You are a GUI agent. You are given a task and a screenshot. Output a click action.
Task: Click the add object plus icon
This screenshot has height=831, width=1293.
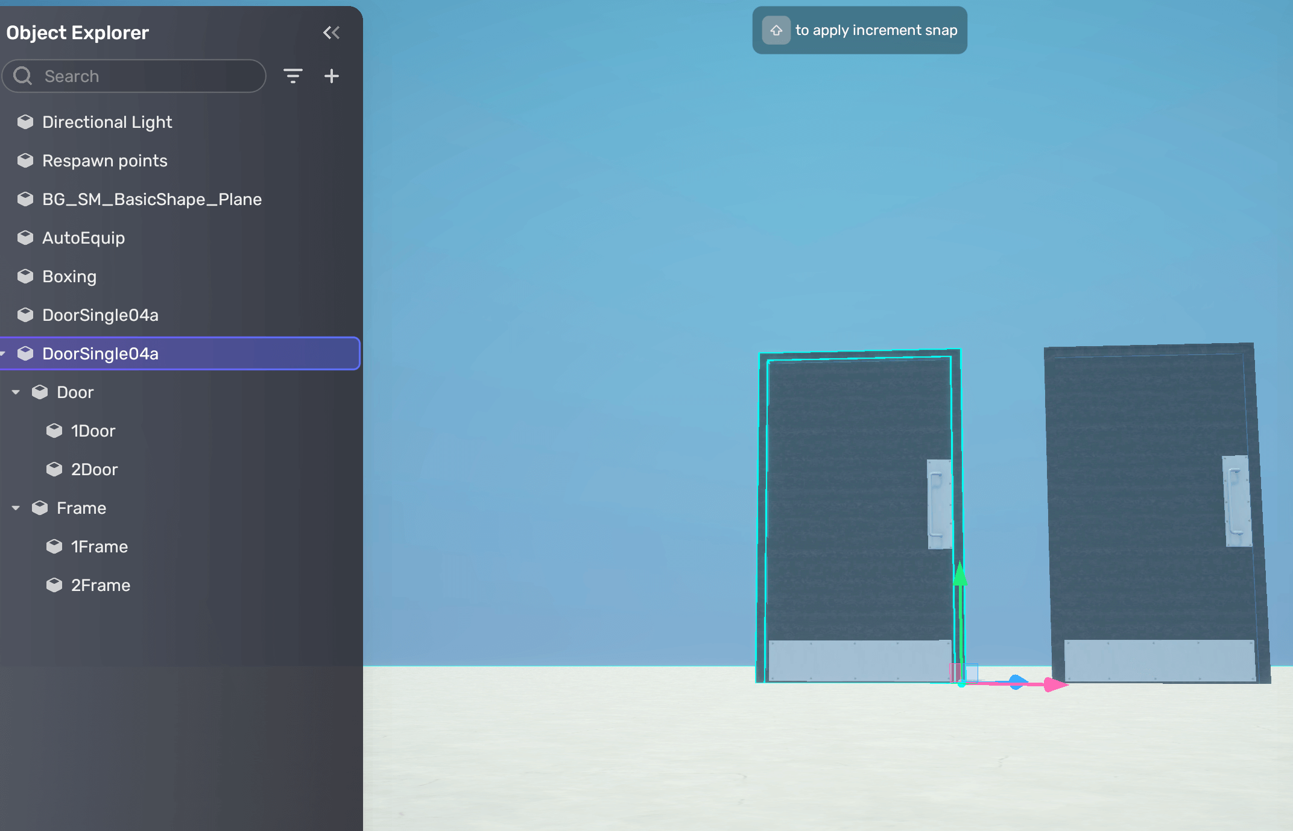pos(332,76)
